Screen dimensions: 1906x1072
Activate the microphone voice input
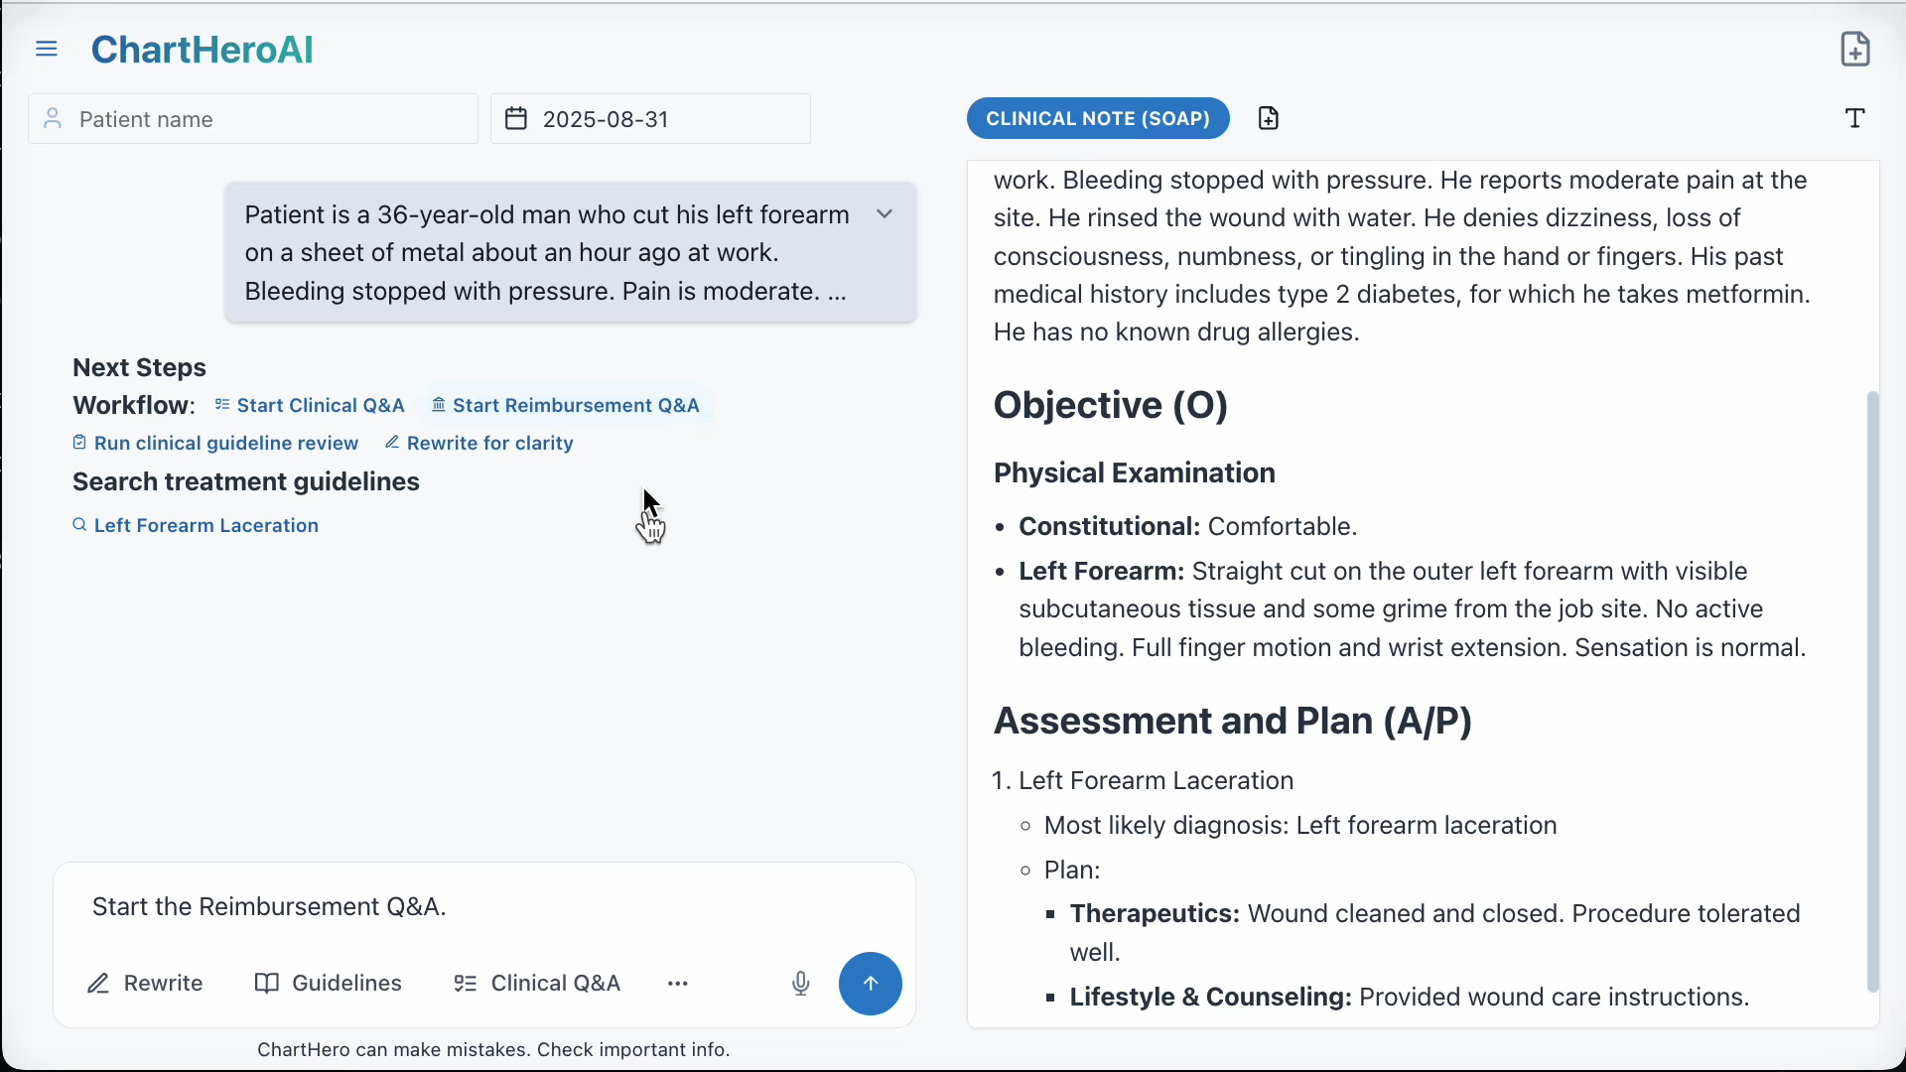coord(800,983)
